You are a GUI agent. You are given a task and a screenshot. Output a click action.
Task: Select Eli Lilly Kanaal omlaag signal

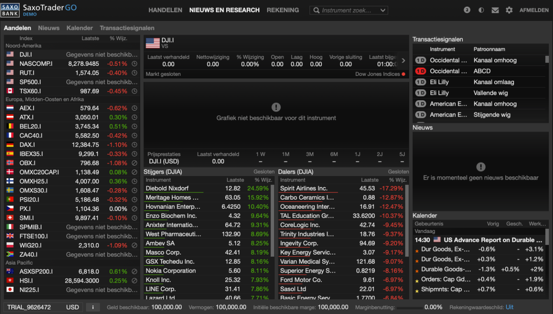tap(480, 82)
